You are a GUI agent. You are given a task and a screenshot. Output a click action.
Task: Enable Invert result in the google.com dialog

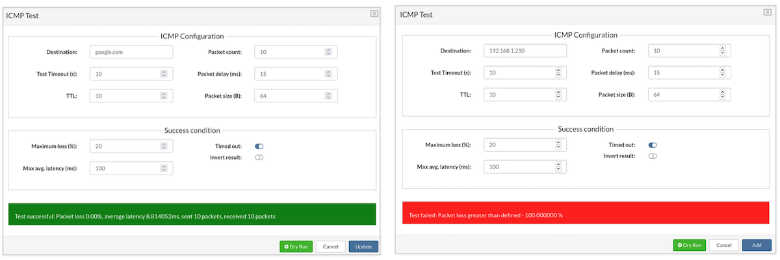pos(259,157)
